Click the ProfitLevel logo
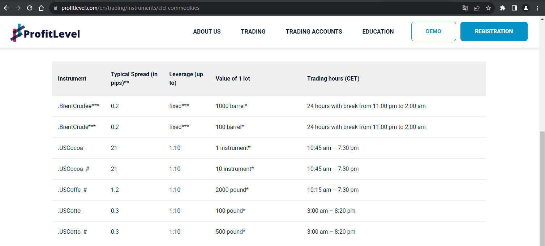This screenshot has width=545, height=246. [45, 33]
